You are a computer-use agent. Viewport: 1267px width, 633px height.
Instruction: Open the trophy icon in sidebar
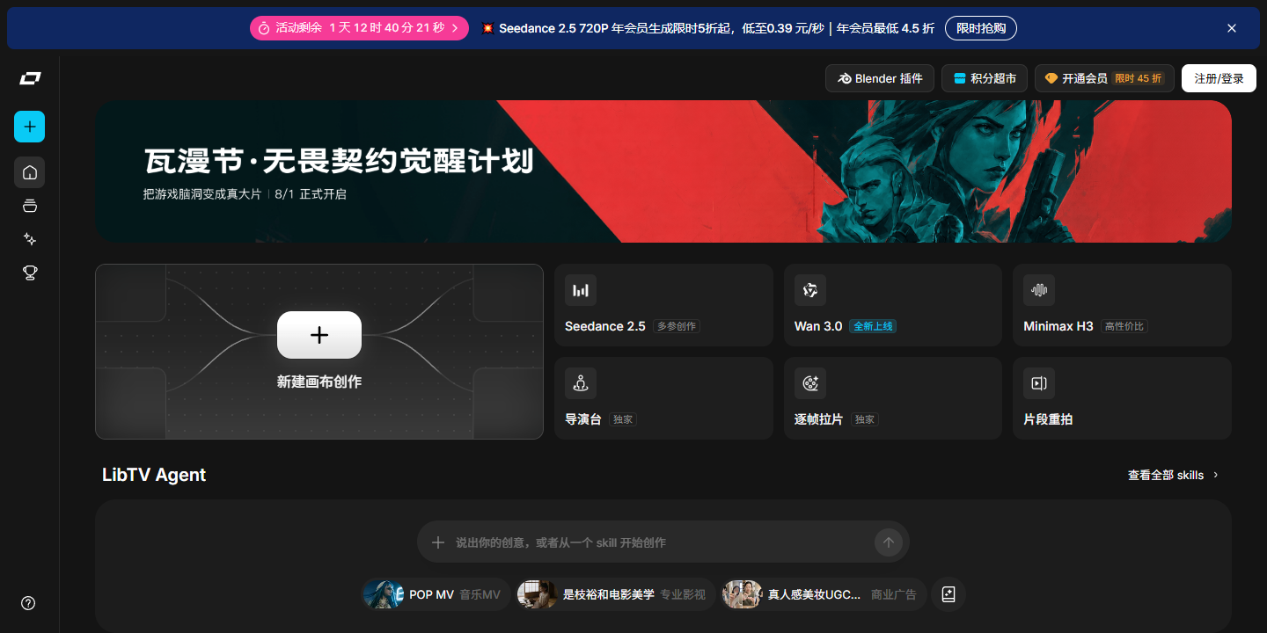[x=30, y=273]
